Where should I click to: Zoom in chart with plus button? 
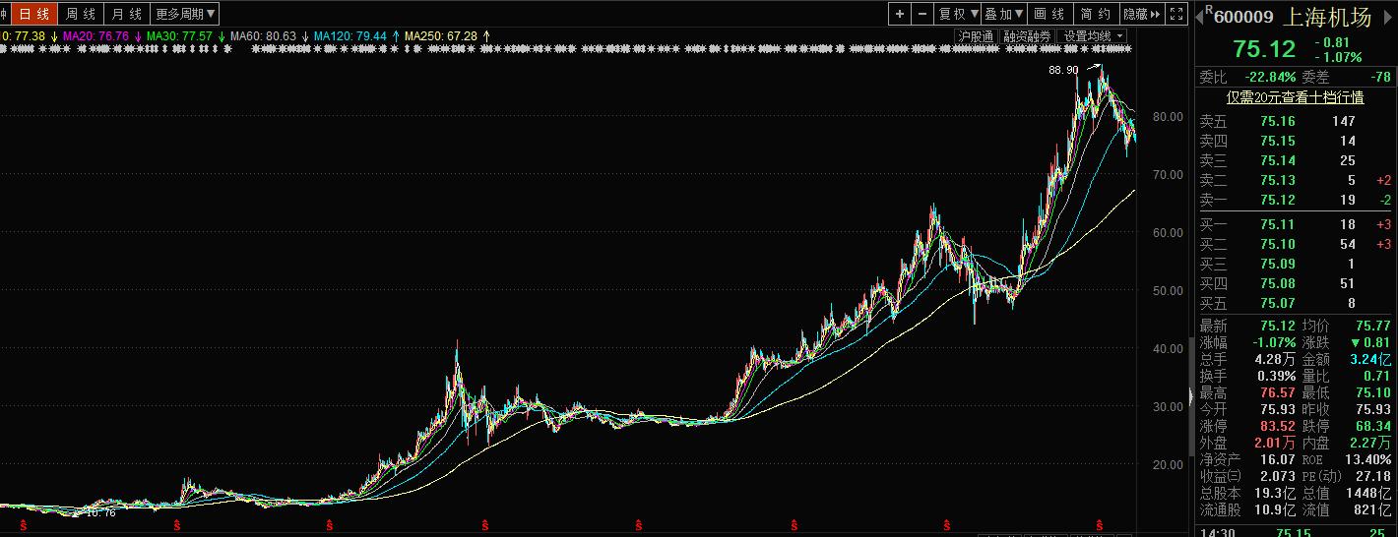(900, 14)
